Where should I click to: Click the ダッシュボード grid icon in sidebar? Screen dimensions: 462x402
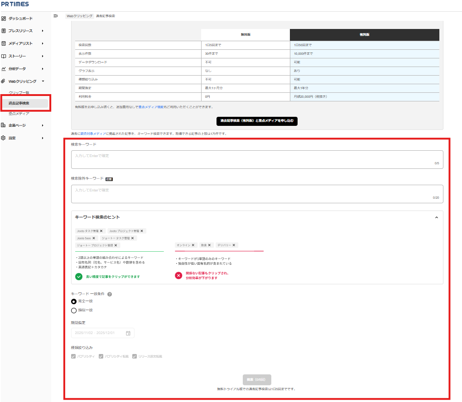(4, 19)
